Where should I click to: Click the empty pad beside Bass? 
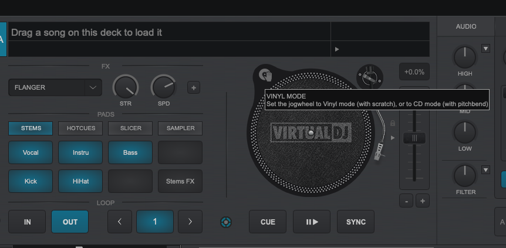point(180,152)
